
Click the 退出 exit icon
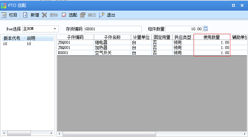point(102,15)
